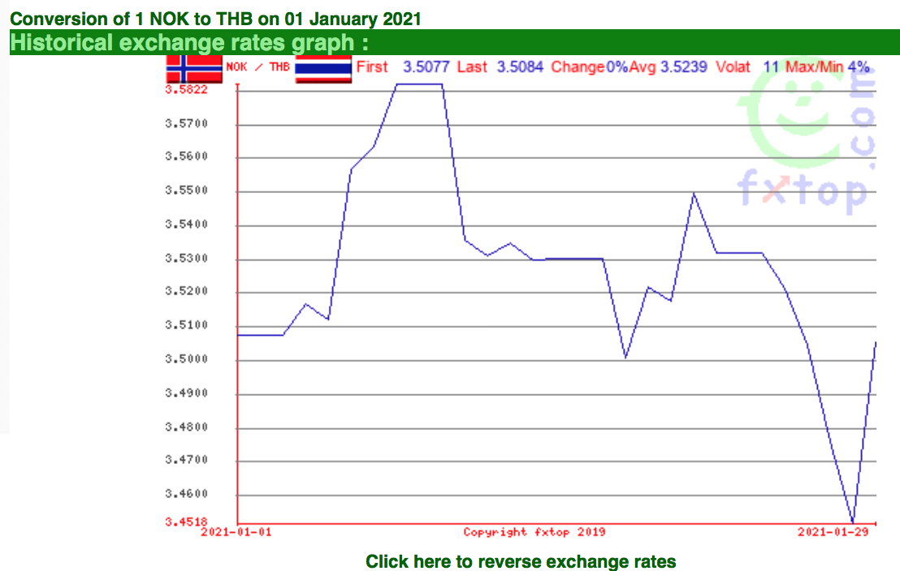
Task: Click the Norwegian flag icon
Action: (193, 69)
